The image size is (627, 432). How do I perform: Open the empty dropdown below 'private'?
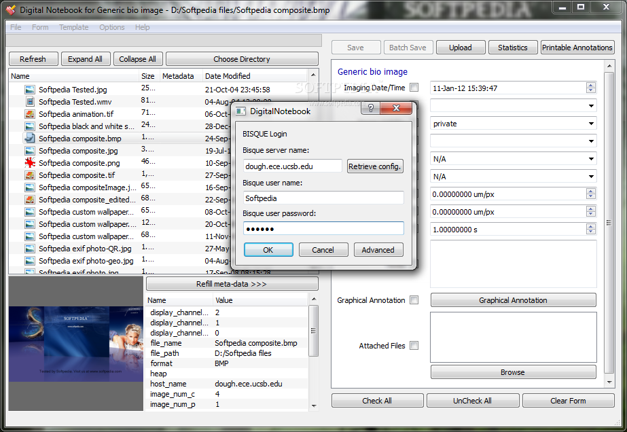(x=513, y=141)
